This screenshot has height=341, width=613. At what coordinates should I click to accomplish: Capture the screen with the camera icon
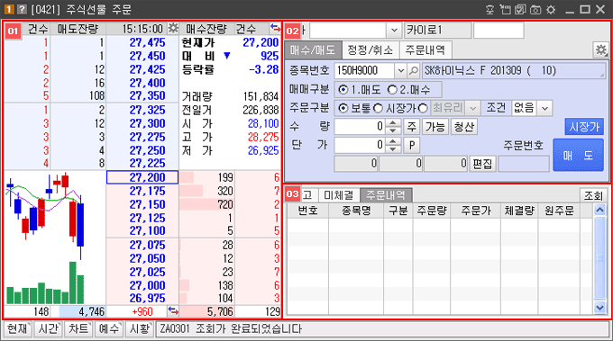(535, 9)
